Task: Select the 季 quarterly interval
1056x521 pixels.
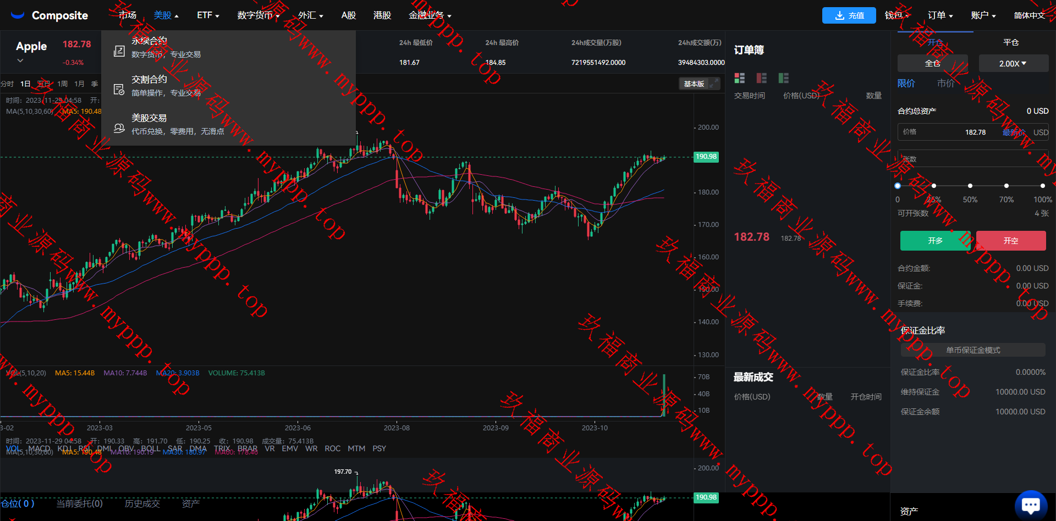Action: [95, 84]
